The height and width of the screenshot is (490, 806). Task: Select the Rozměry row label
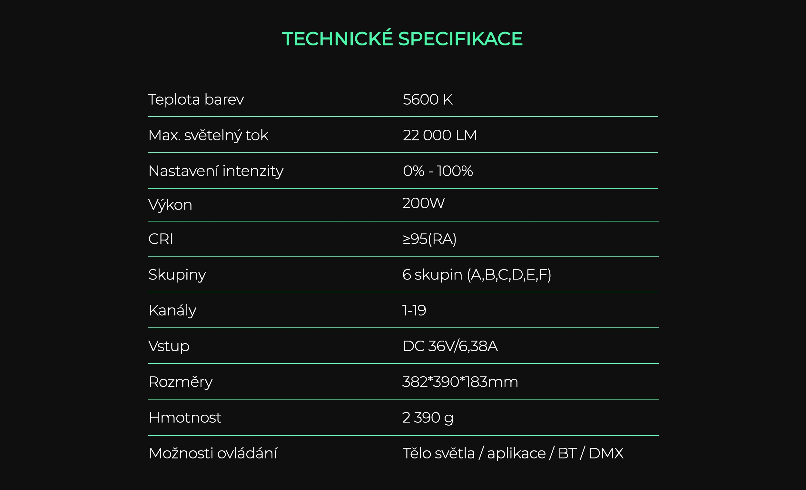180,382
